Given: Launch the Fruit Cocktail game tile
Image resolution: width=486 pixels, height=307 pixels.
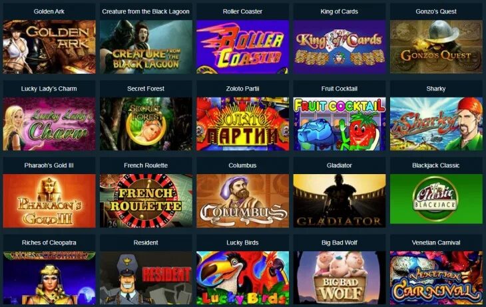Looking at the screenshot, I should (x=340, y=124).
